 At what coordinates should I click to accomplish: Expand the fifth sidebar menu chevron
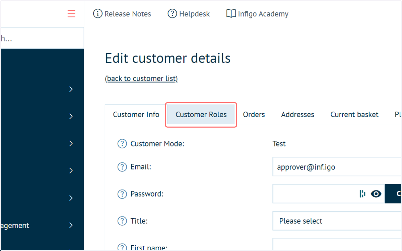[x=71, y=198]
